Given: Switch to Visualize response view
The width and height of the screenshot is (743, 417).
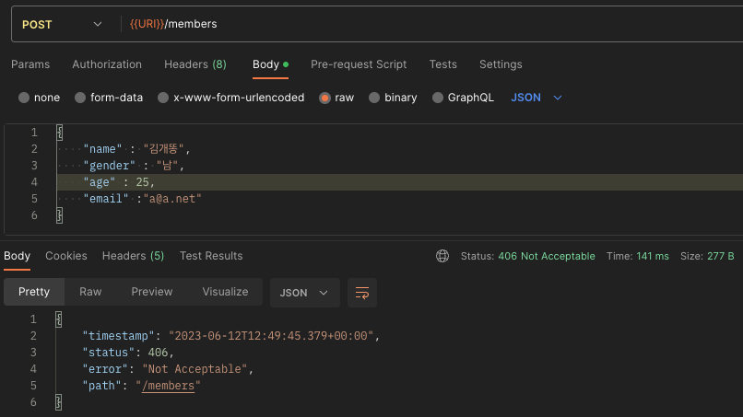Looking at the screenshot, I should 225,292.
